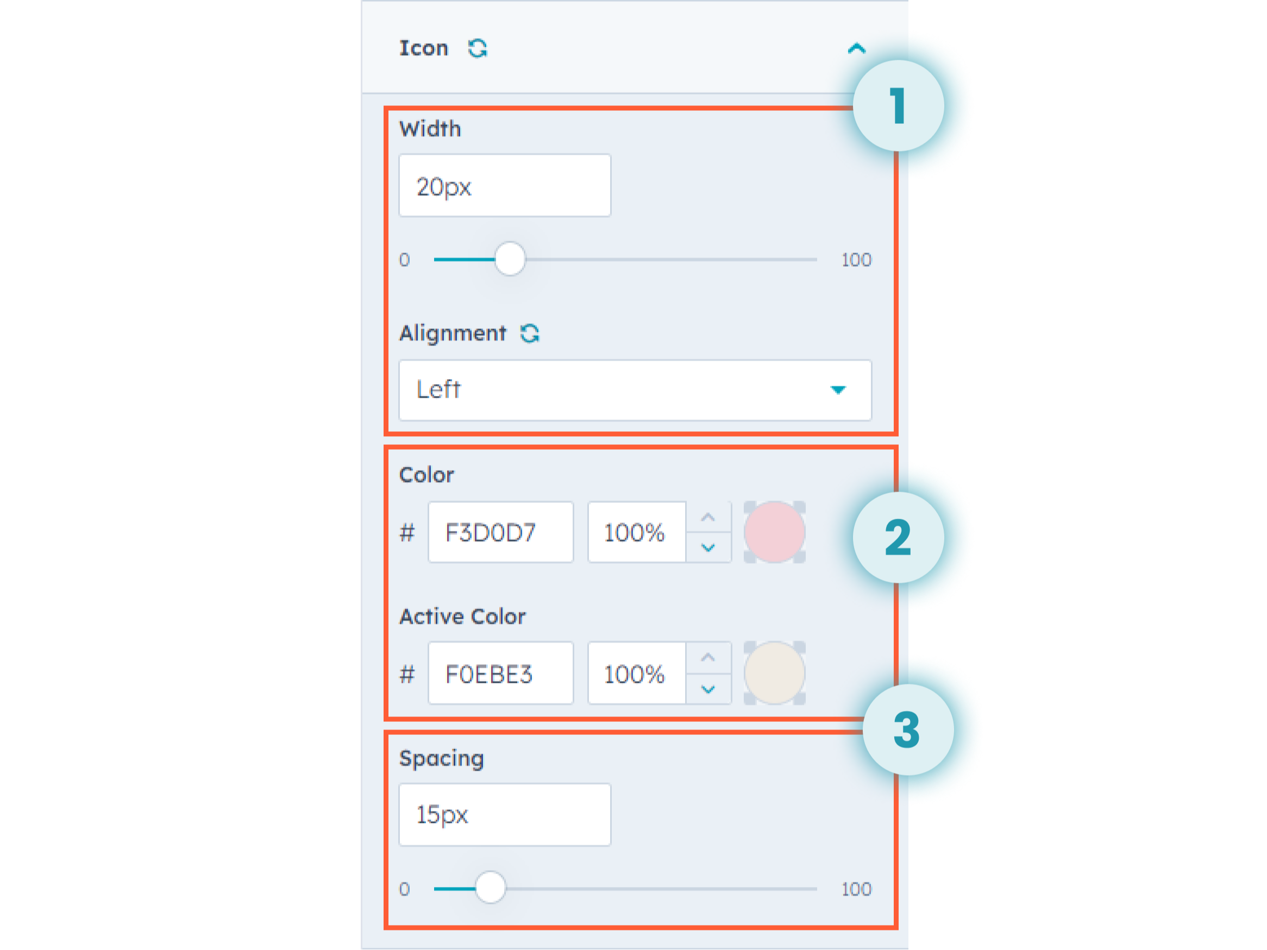Screen dimensions: 1267x950
Task: Click the reset icon beside Alignment
Action: point(530,334)
